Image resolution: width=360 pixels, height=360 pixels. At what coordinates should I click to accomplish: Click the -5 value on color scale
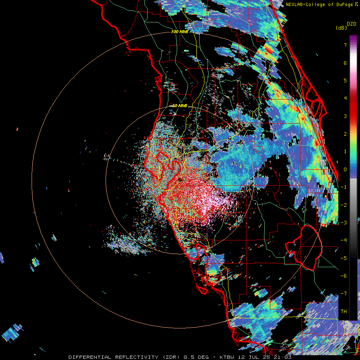pyautogui.click(x=344, y=258)
